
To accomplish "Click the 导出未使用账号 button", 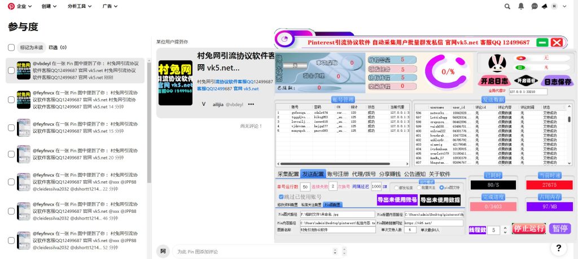I will click(397, 200).
